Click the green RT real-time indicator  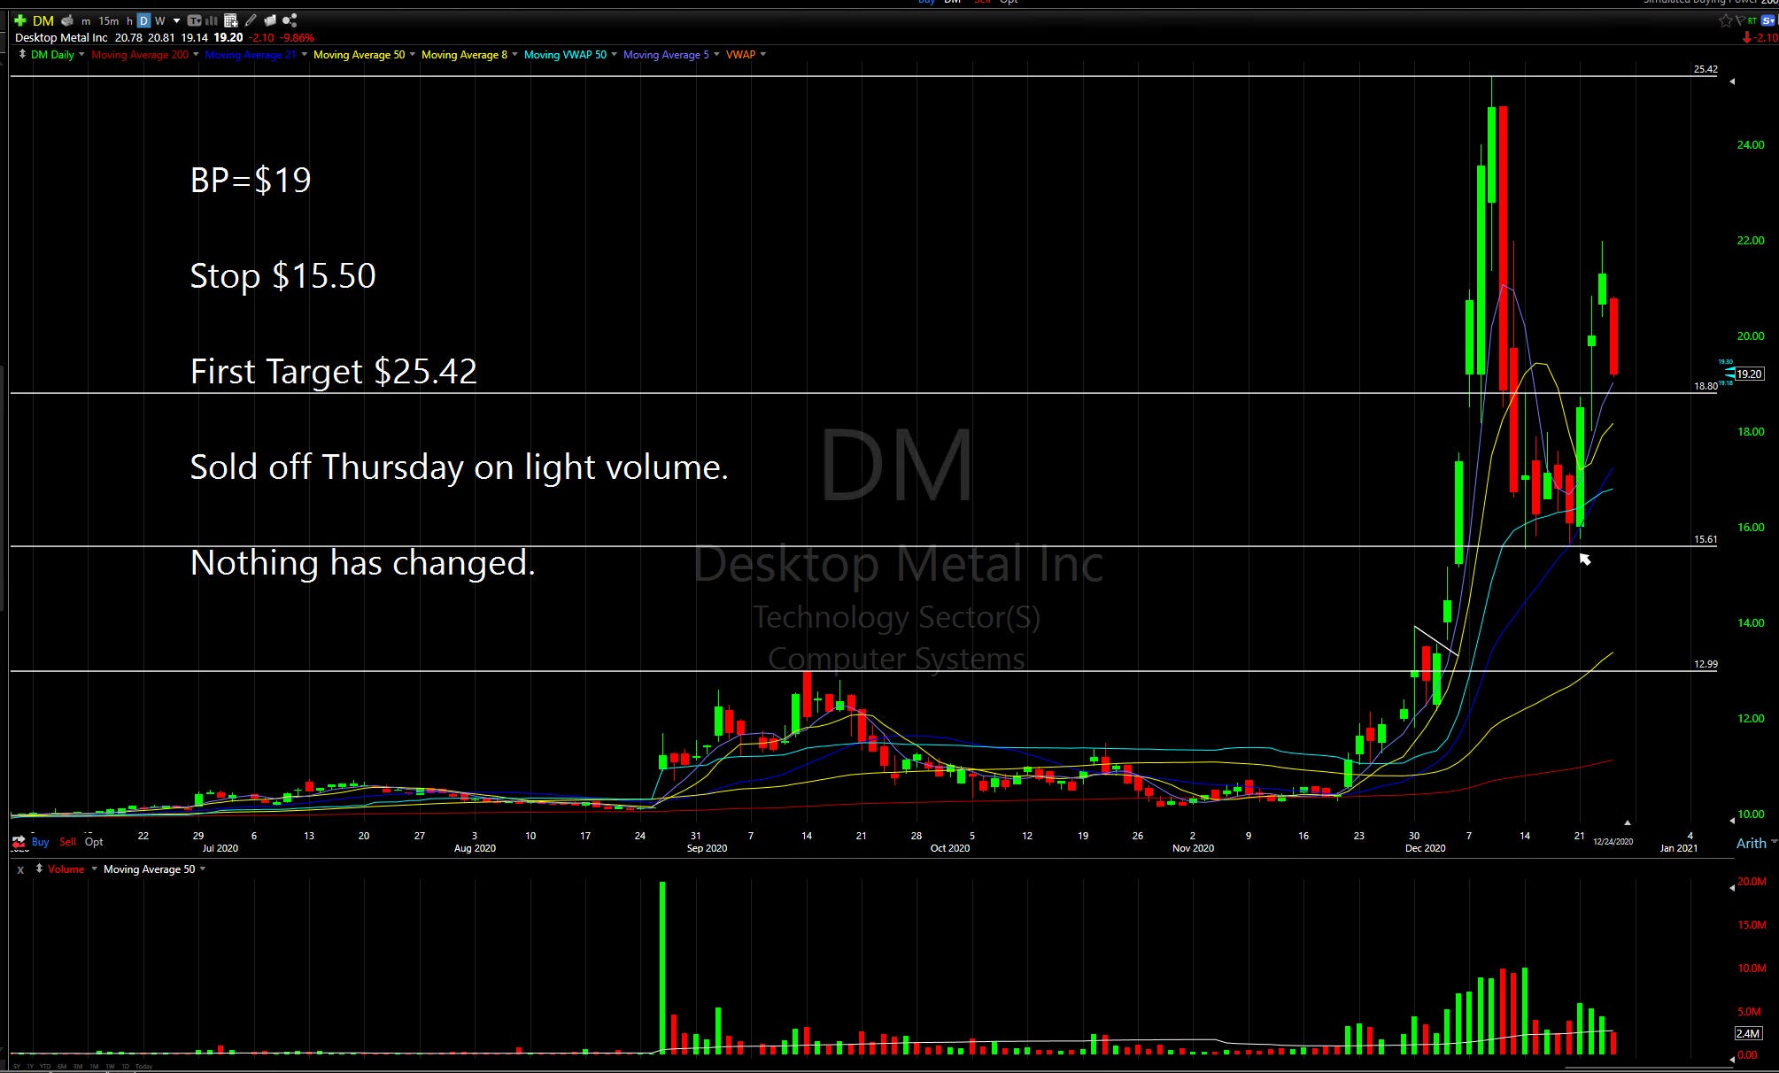pos(1752,20)
